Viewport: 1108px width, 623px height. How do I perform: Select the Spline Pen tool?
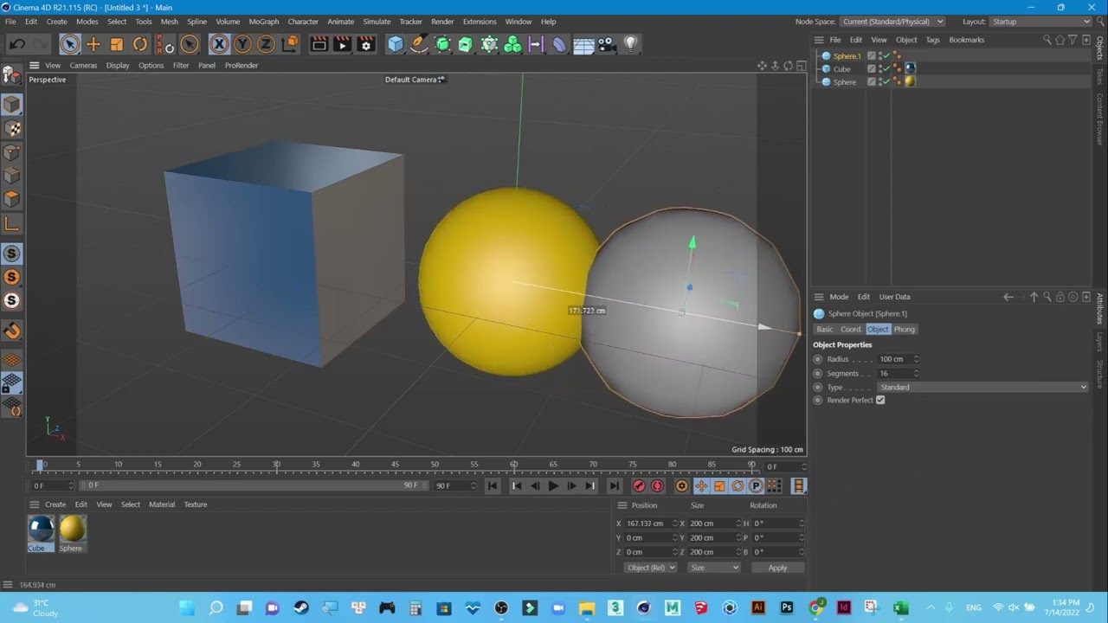[x=419, y=44]
